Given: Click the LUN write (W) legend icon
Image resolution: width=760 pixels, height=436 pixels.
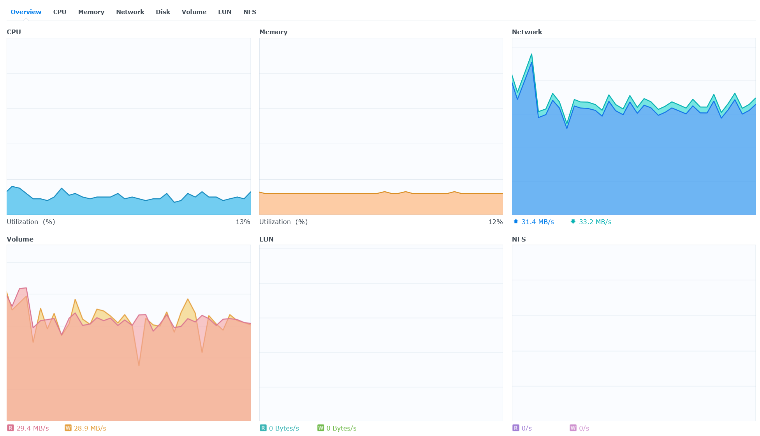Looking at the screenshot, I should [x=321, y=428].
